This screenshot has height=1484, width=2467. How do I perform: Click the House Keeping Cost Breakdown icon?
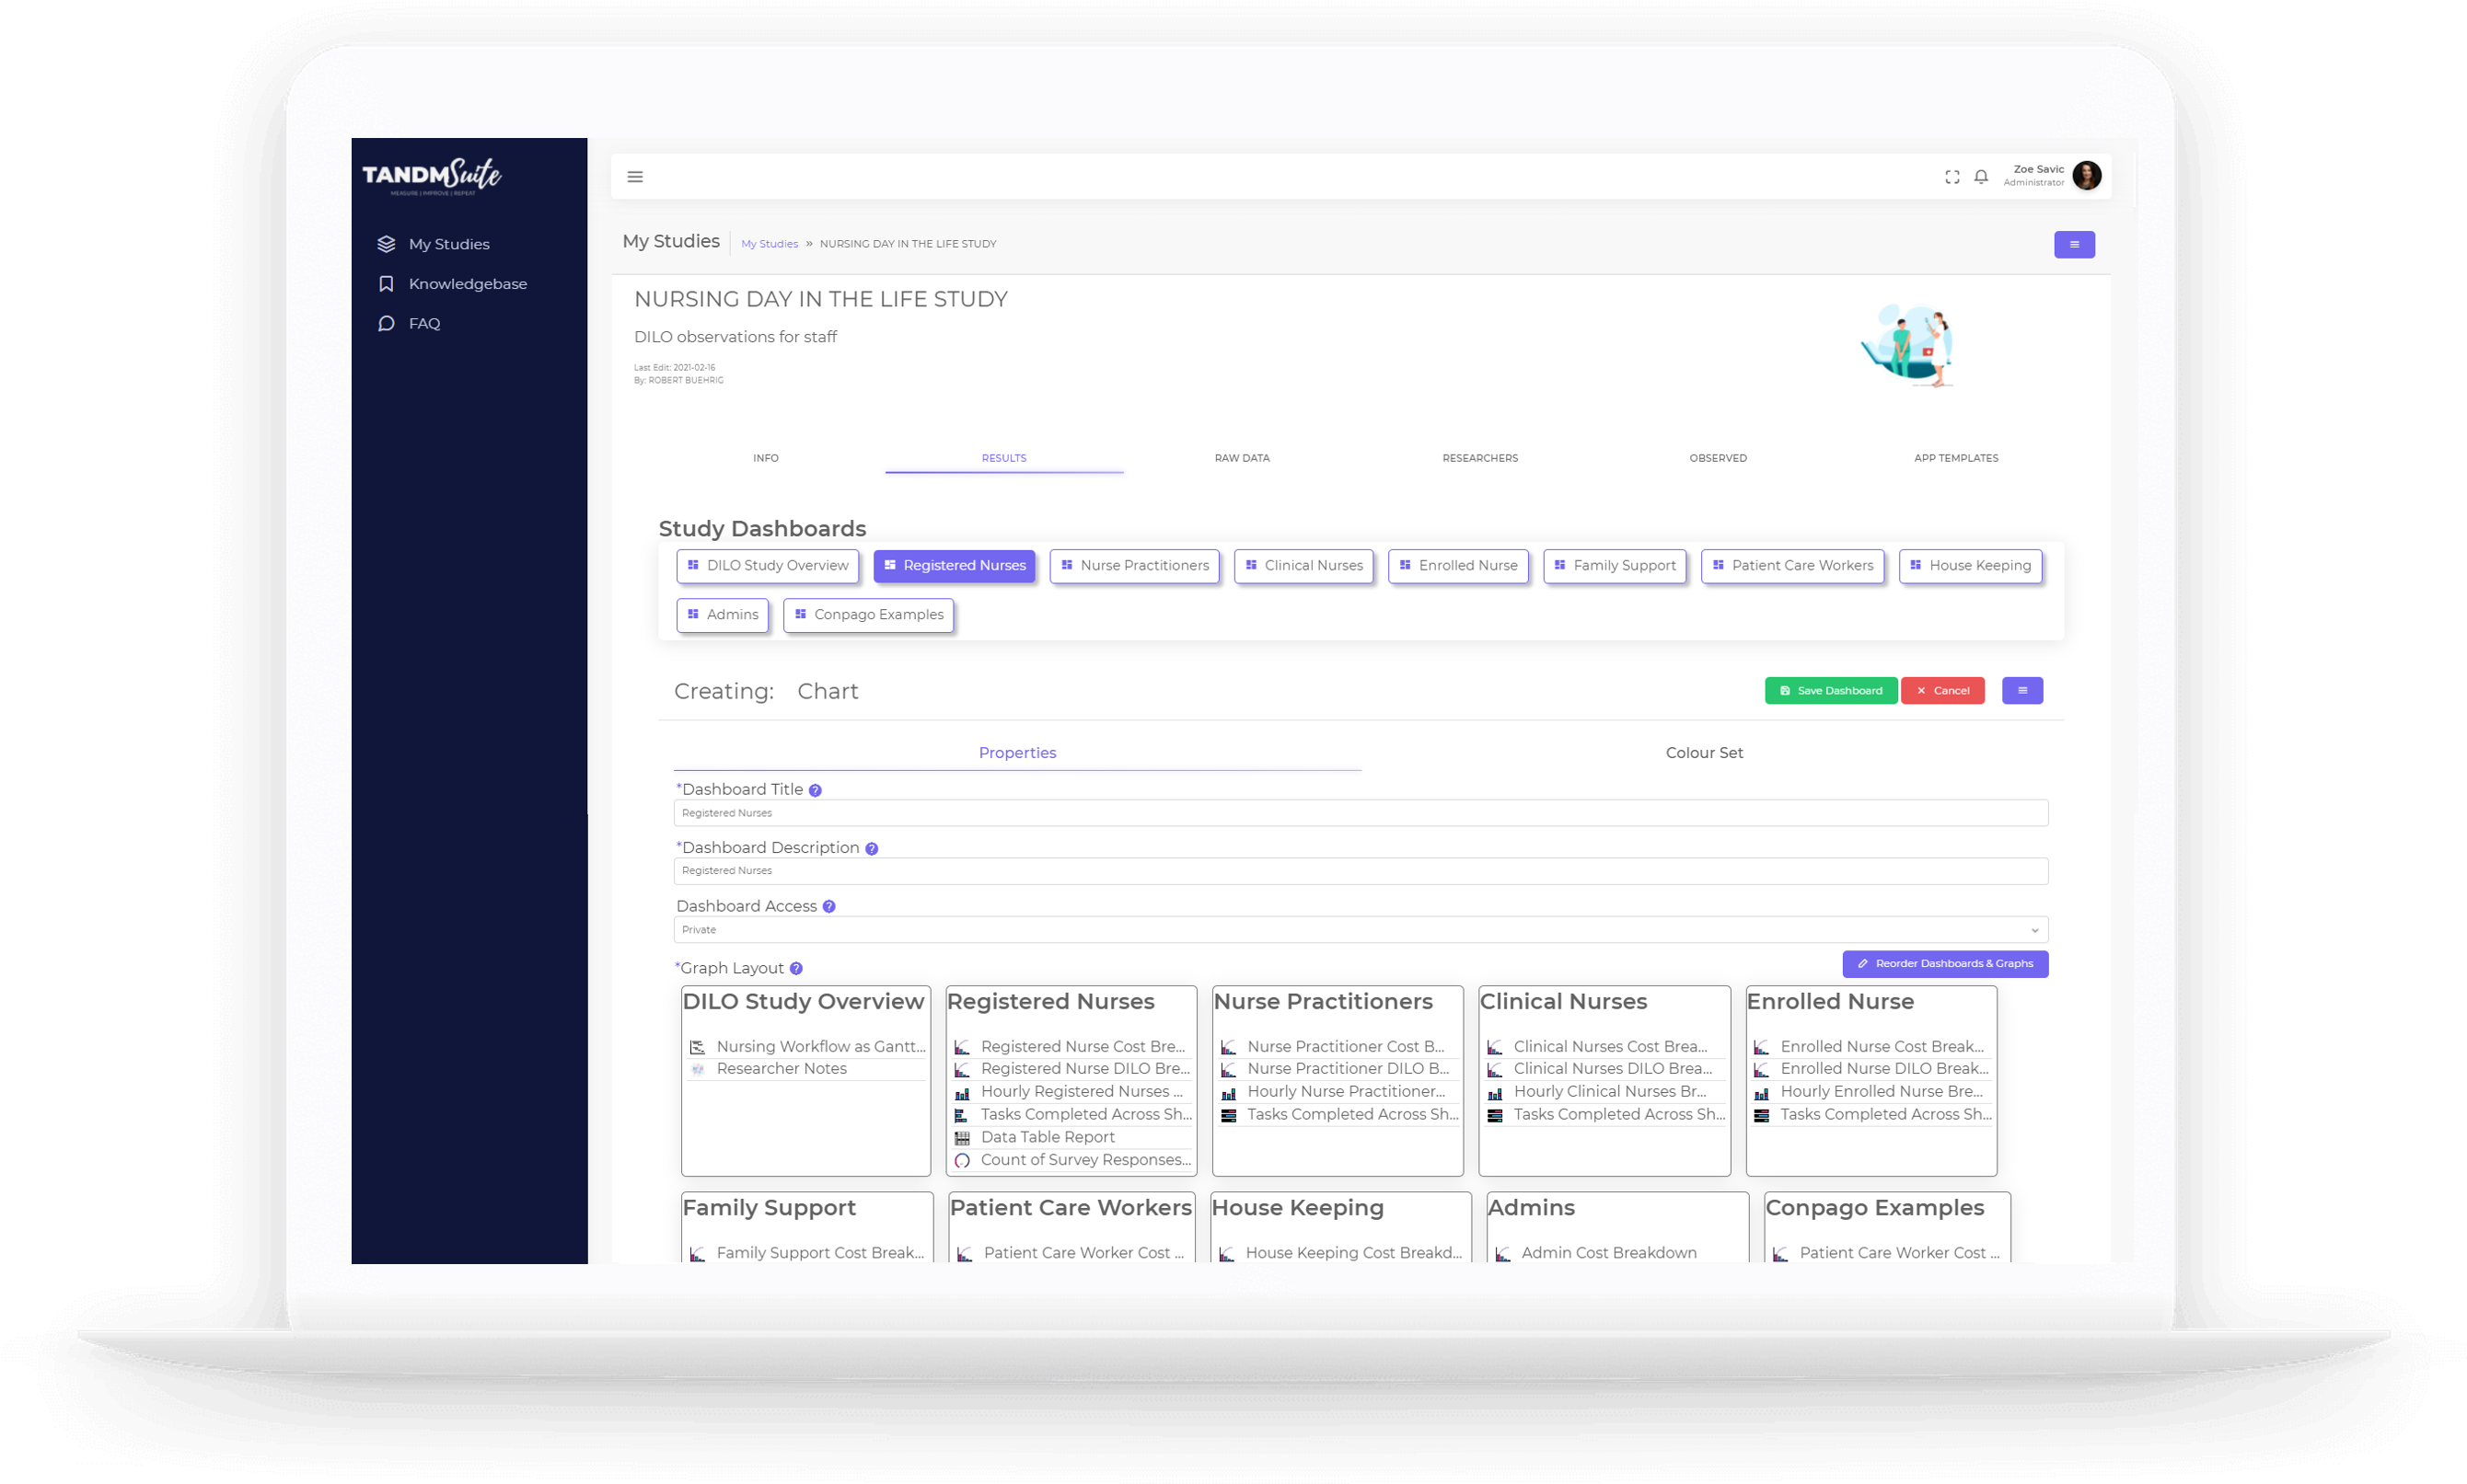point(1226,1253)
